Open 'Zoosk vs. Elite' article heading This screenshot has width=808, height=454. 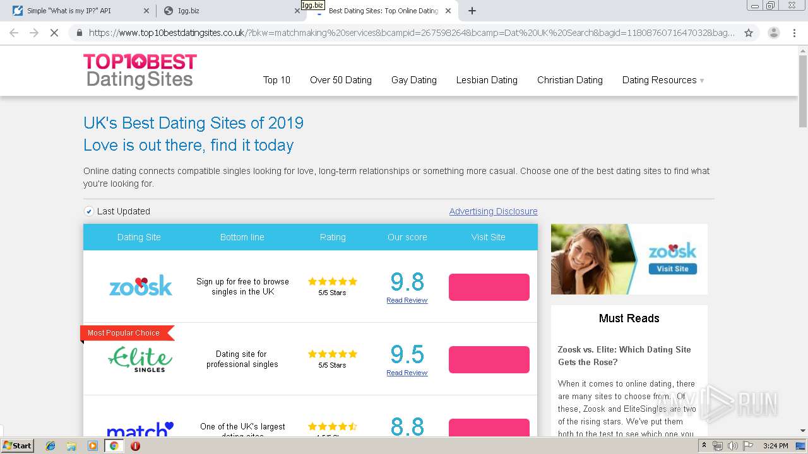pyautogui.click(x=624, y=356)
